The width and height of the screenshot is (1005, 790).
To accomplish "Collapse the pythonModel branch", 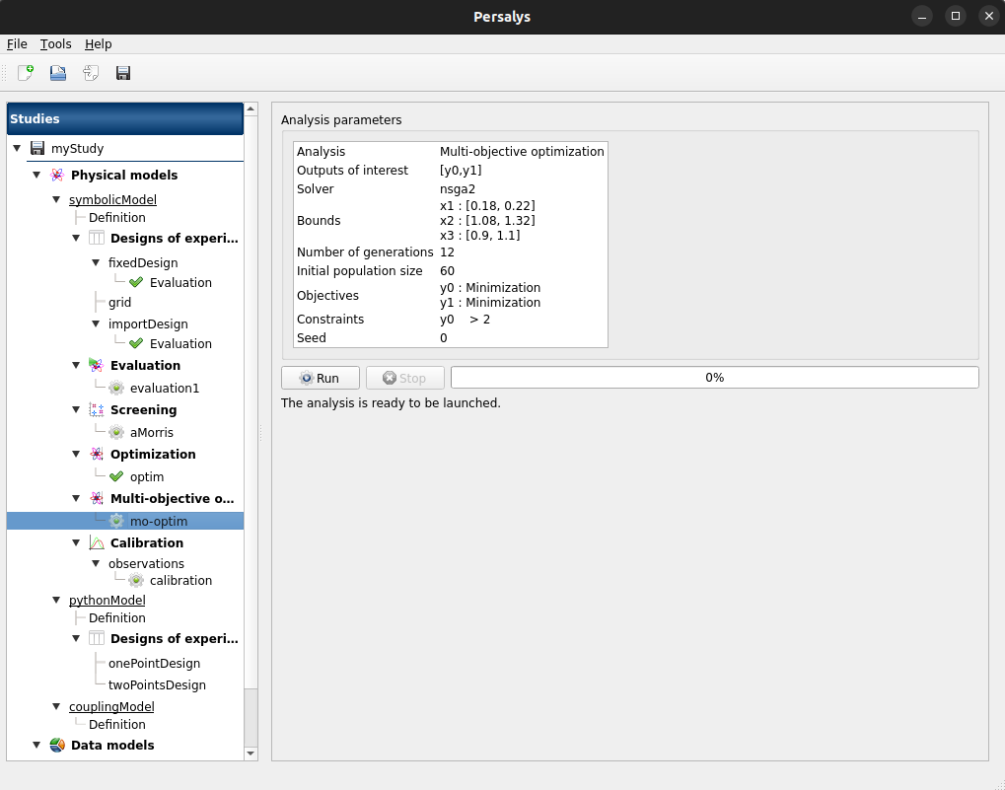I will pos(56,601).
